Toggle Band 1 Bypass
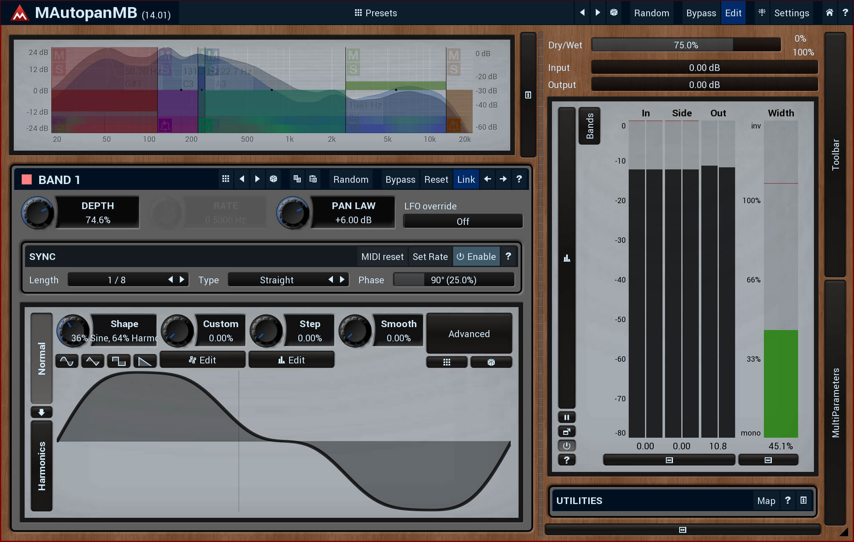 pos(400,179)
